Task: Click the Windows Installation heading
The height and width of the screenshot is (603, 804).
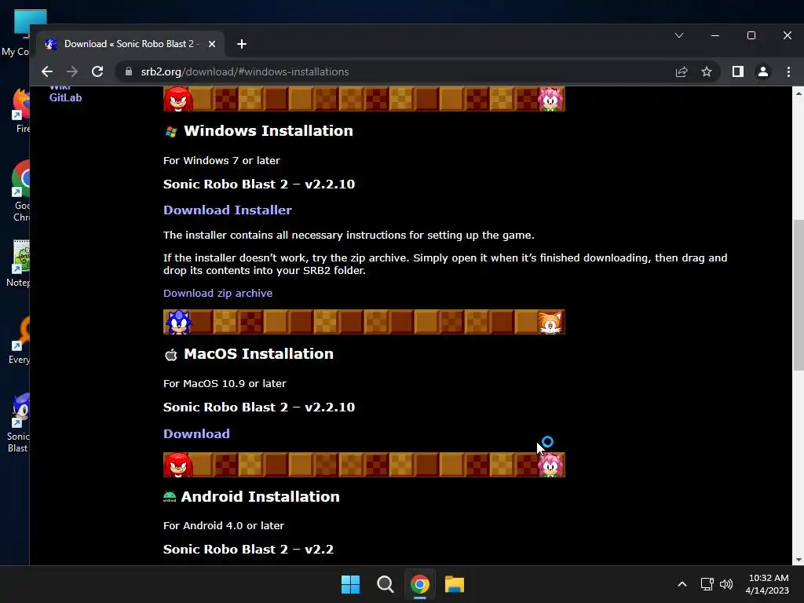Action: click(x=269, y=131)
